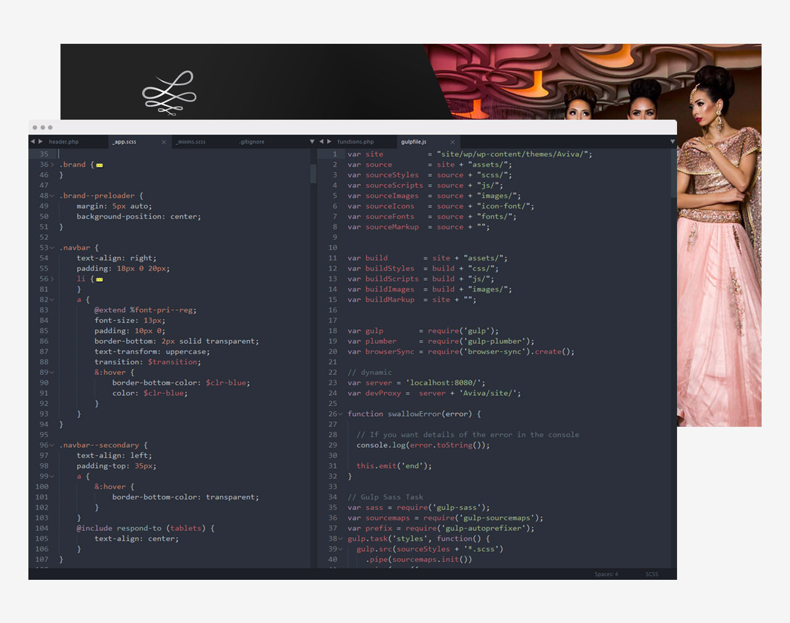The image size is (790, 623).
Task: Collapse the .navbar block at line 53
Action: [52, 248]
